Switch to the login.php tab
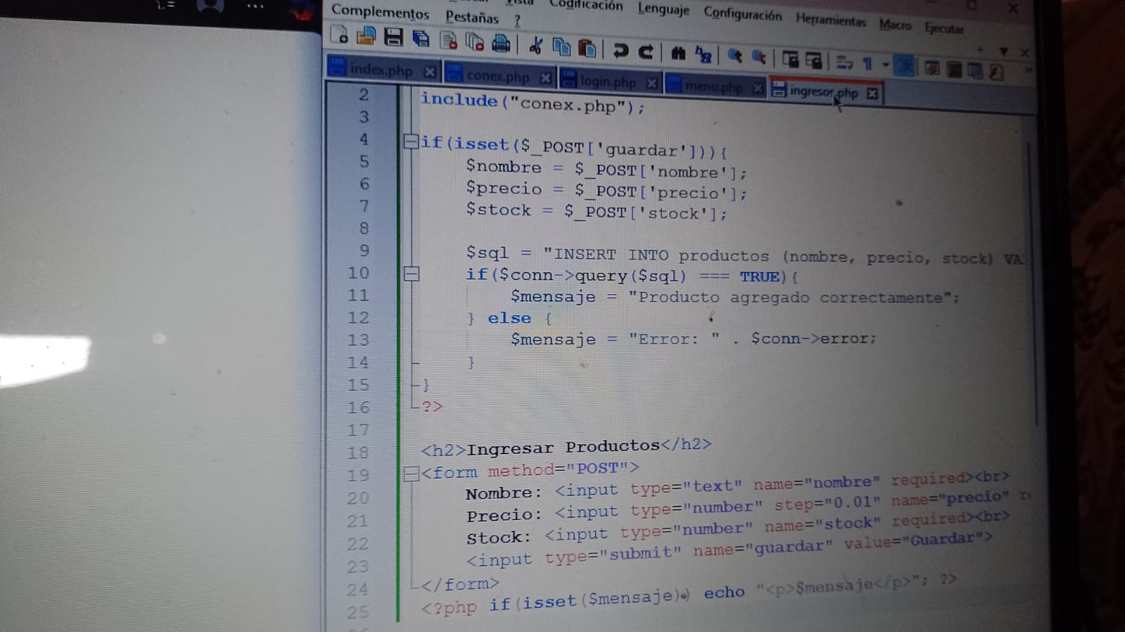The width and height of the screenshot is (1125, 632). (607, 82)
